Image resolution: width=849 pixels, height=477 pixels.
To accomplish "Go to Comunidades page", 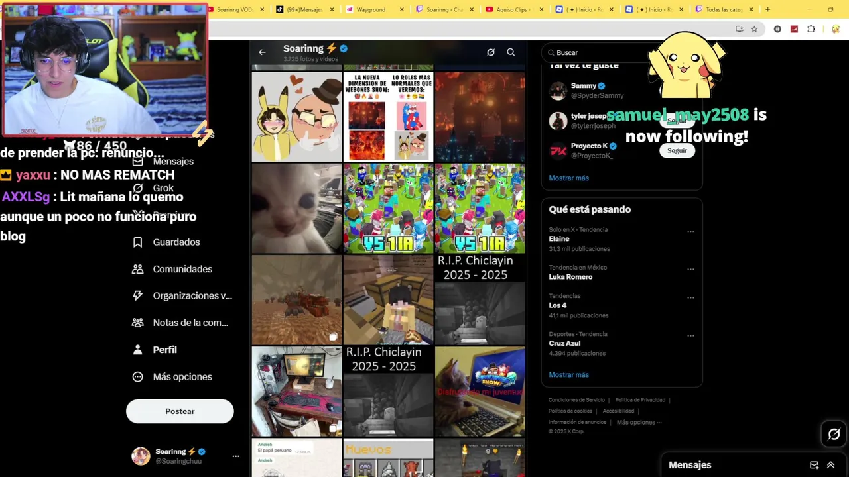I will (x=182, y=269).
